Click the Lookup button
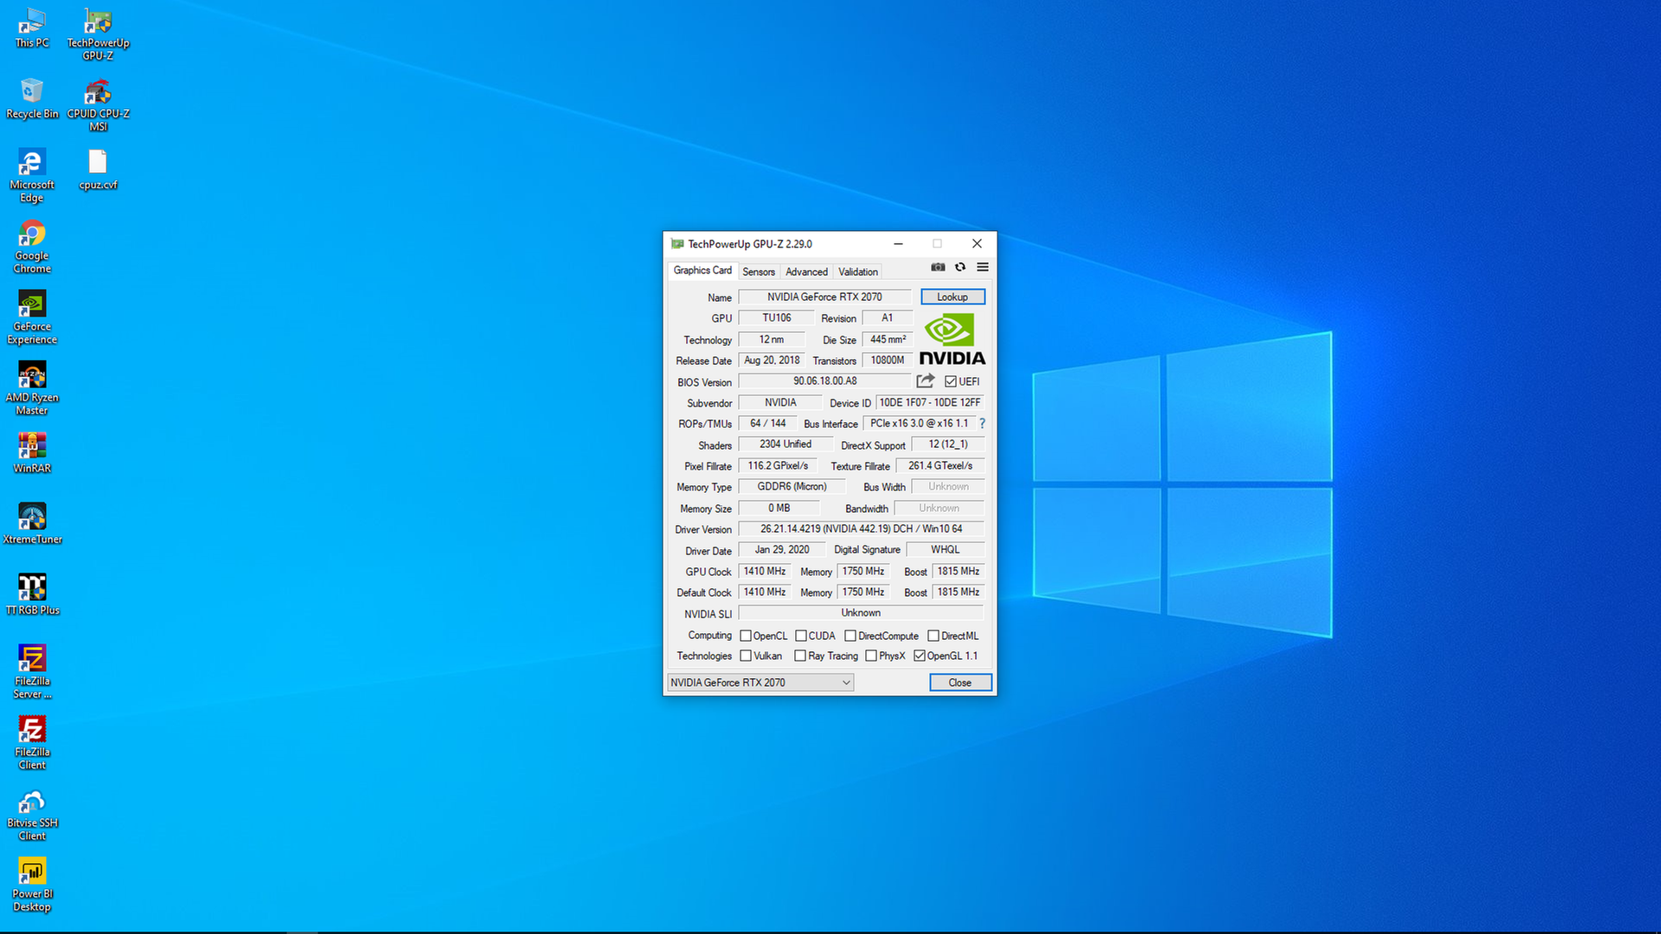This screenshot has width=1661, height=934. point(952,297)
